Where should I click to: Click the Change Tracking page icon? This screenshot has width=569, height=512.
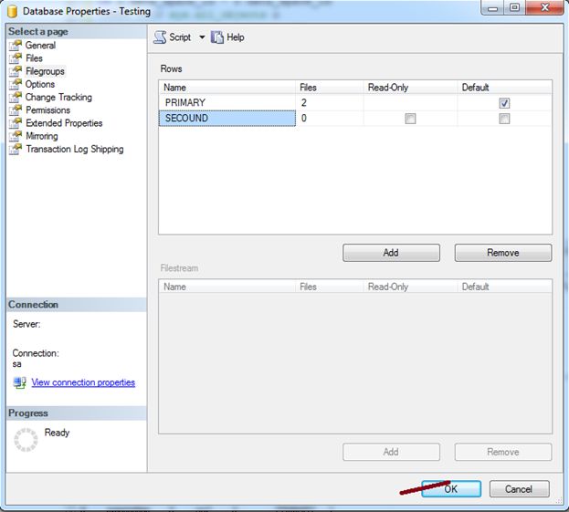point(16,97)
